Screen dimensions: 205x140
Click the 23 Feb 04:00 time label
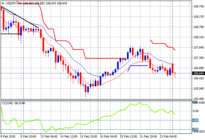(168, 137)
